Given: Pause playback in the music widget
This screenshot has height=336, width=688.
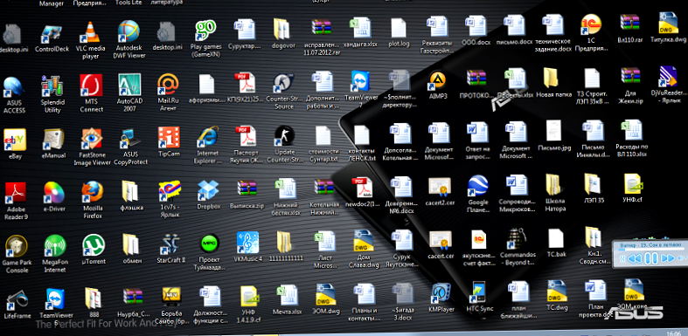Looking at the screenshot, I should (x=651, y=259).
